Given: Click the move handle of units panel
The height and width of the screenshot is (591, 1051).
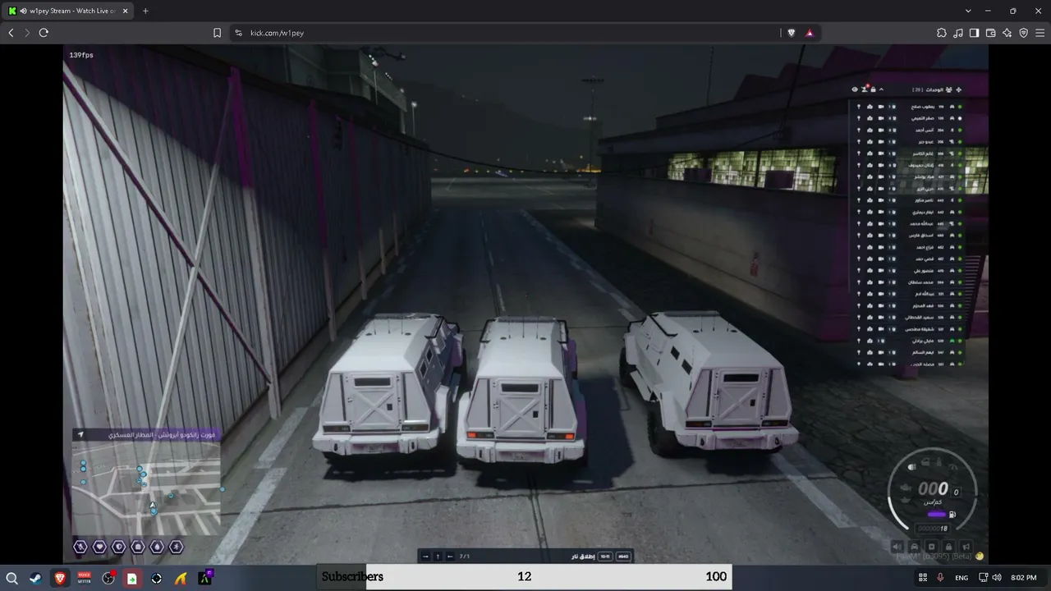Looking at the screenshot, I should [x=958, y=89].
